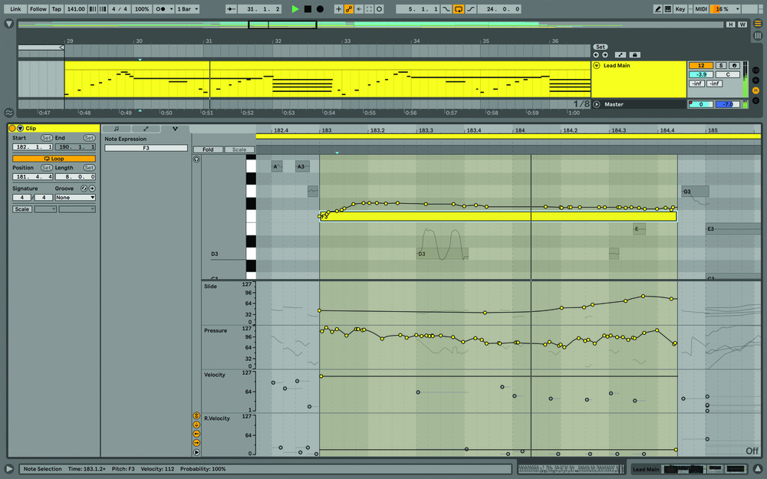Arm the Lead Main track for recording
The image size is (767, 479).
pyautogui.click(x=734, y=65)
